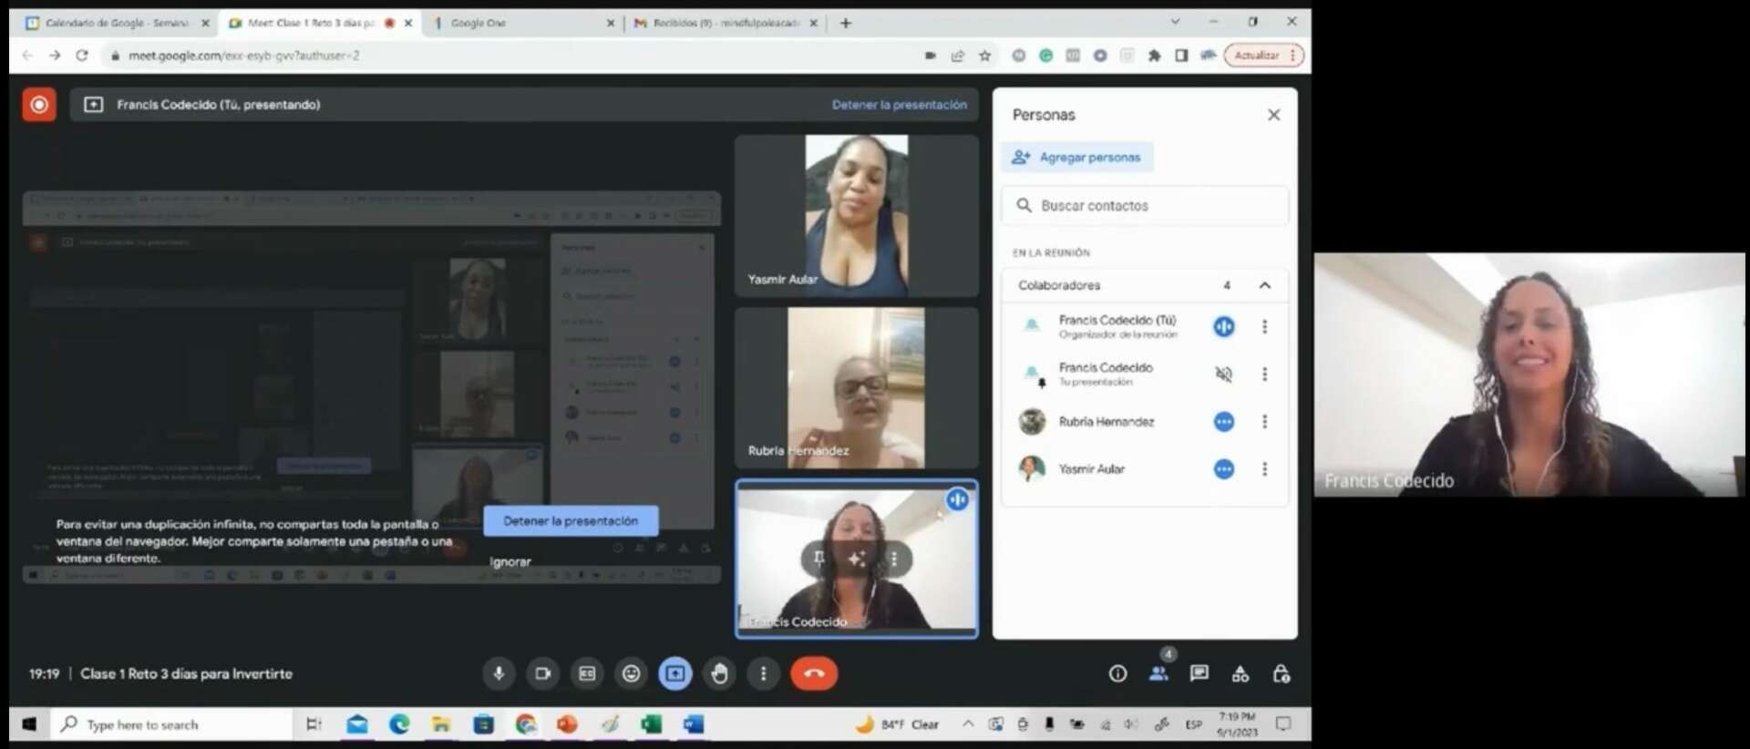Collapse the Colaboradores list
The width and height of the screenshot is (1750, 749).
(1264, 285)
